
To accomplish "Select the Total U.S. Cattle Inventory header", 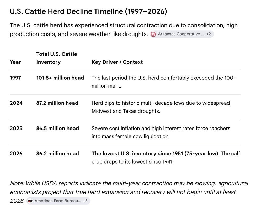I will click(57, 58).
